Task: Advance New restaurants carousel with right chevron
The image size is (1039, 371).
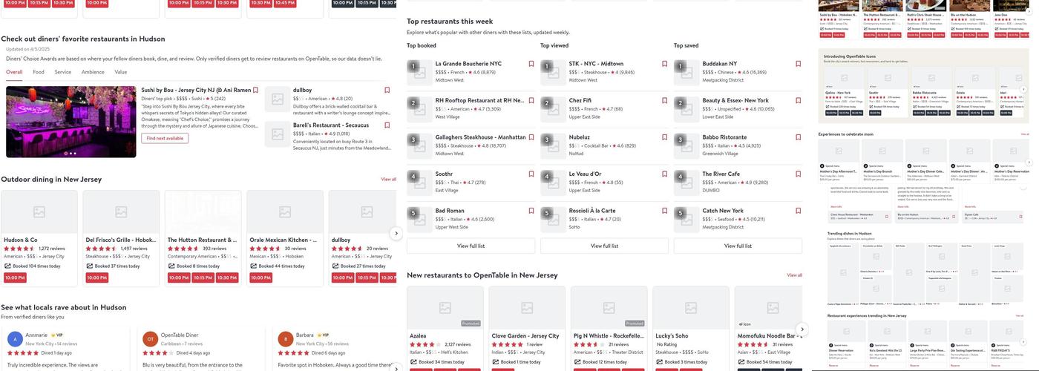Action: [x=802, y=329]
